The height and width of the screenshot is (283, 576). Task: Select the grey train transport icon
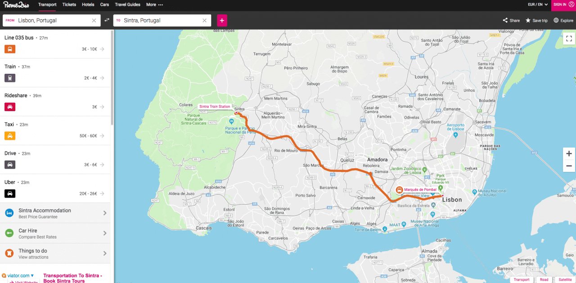[x=10, y=78]
